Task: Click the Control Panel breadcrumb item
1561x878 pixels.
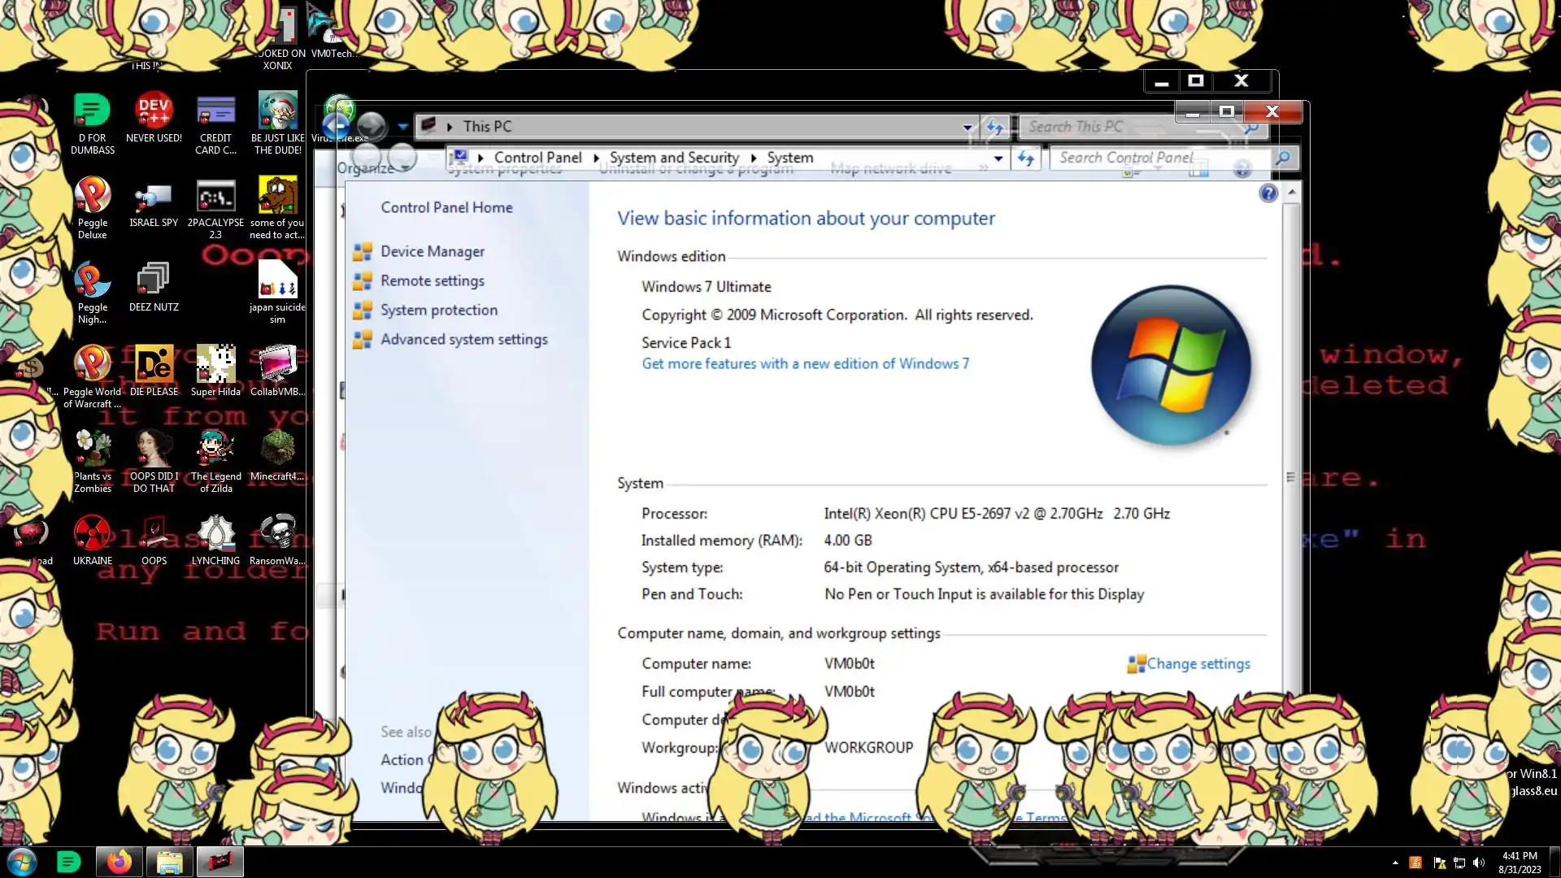Action: click(x=537, y=158)
